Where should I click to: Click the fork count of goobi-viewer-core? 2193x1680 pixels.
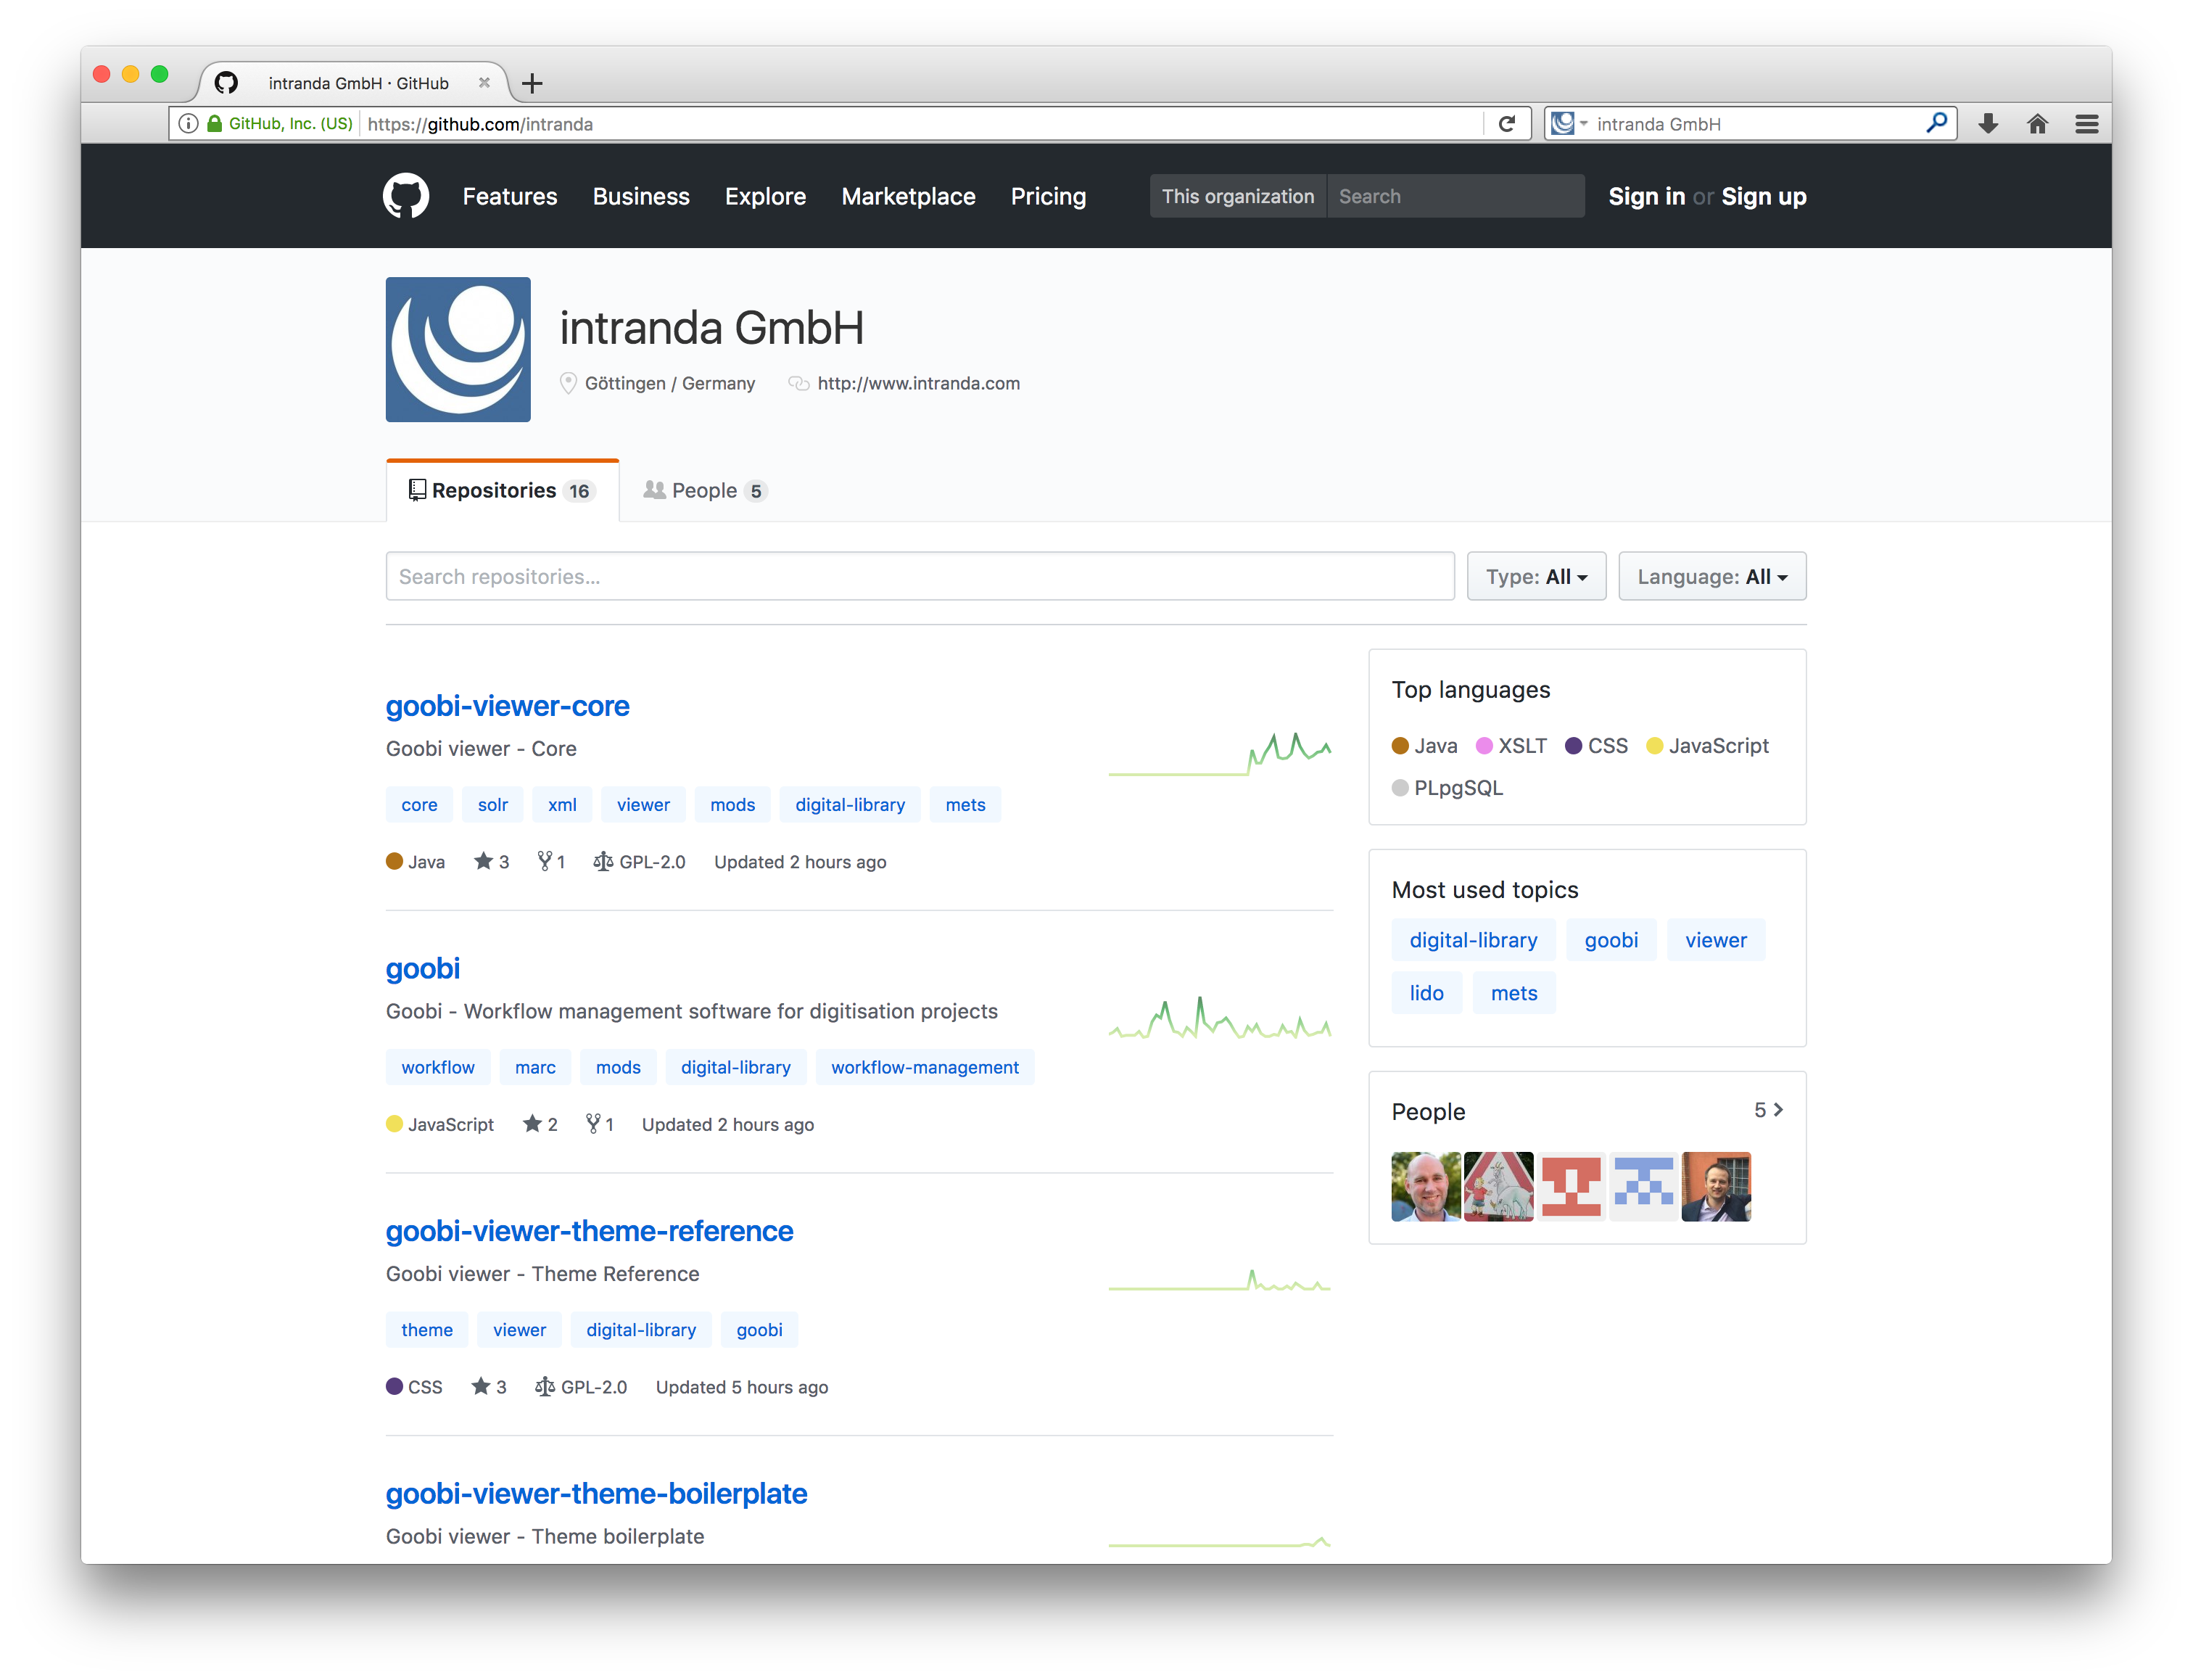tap(550, 862)
